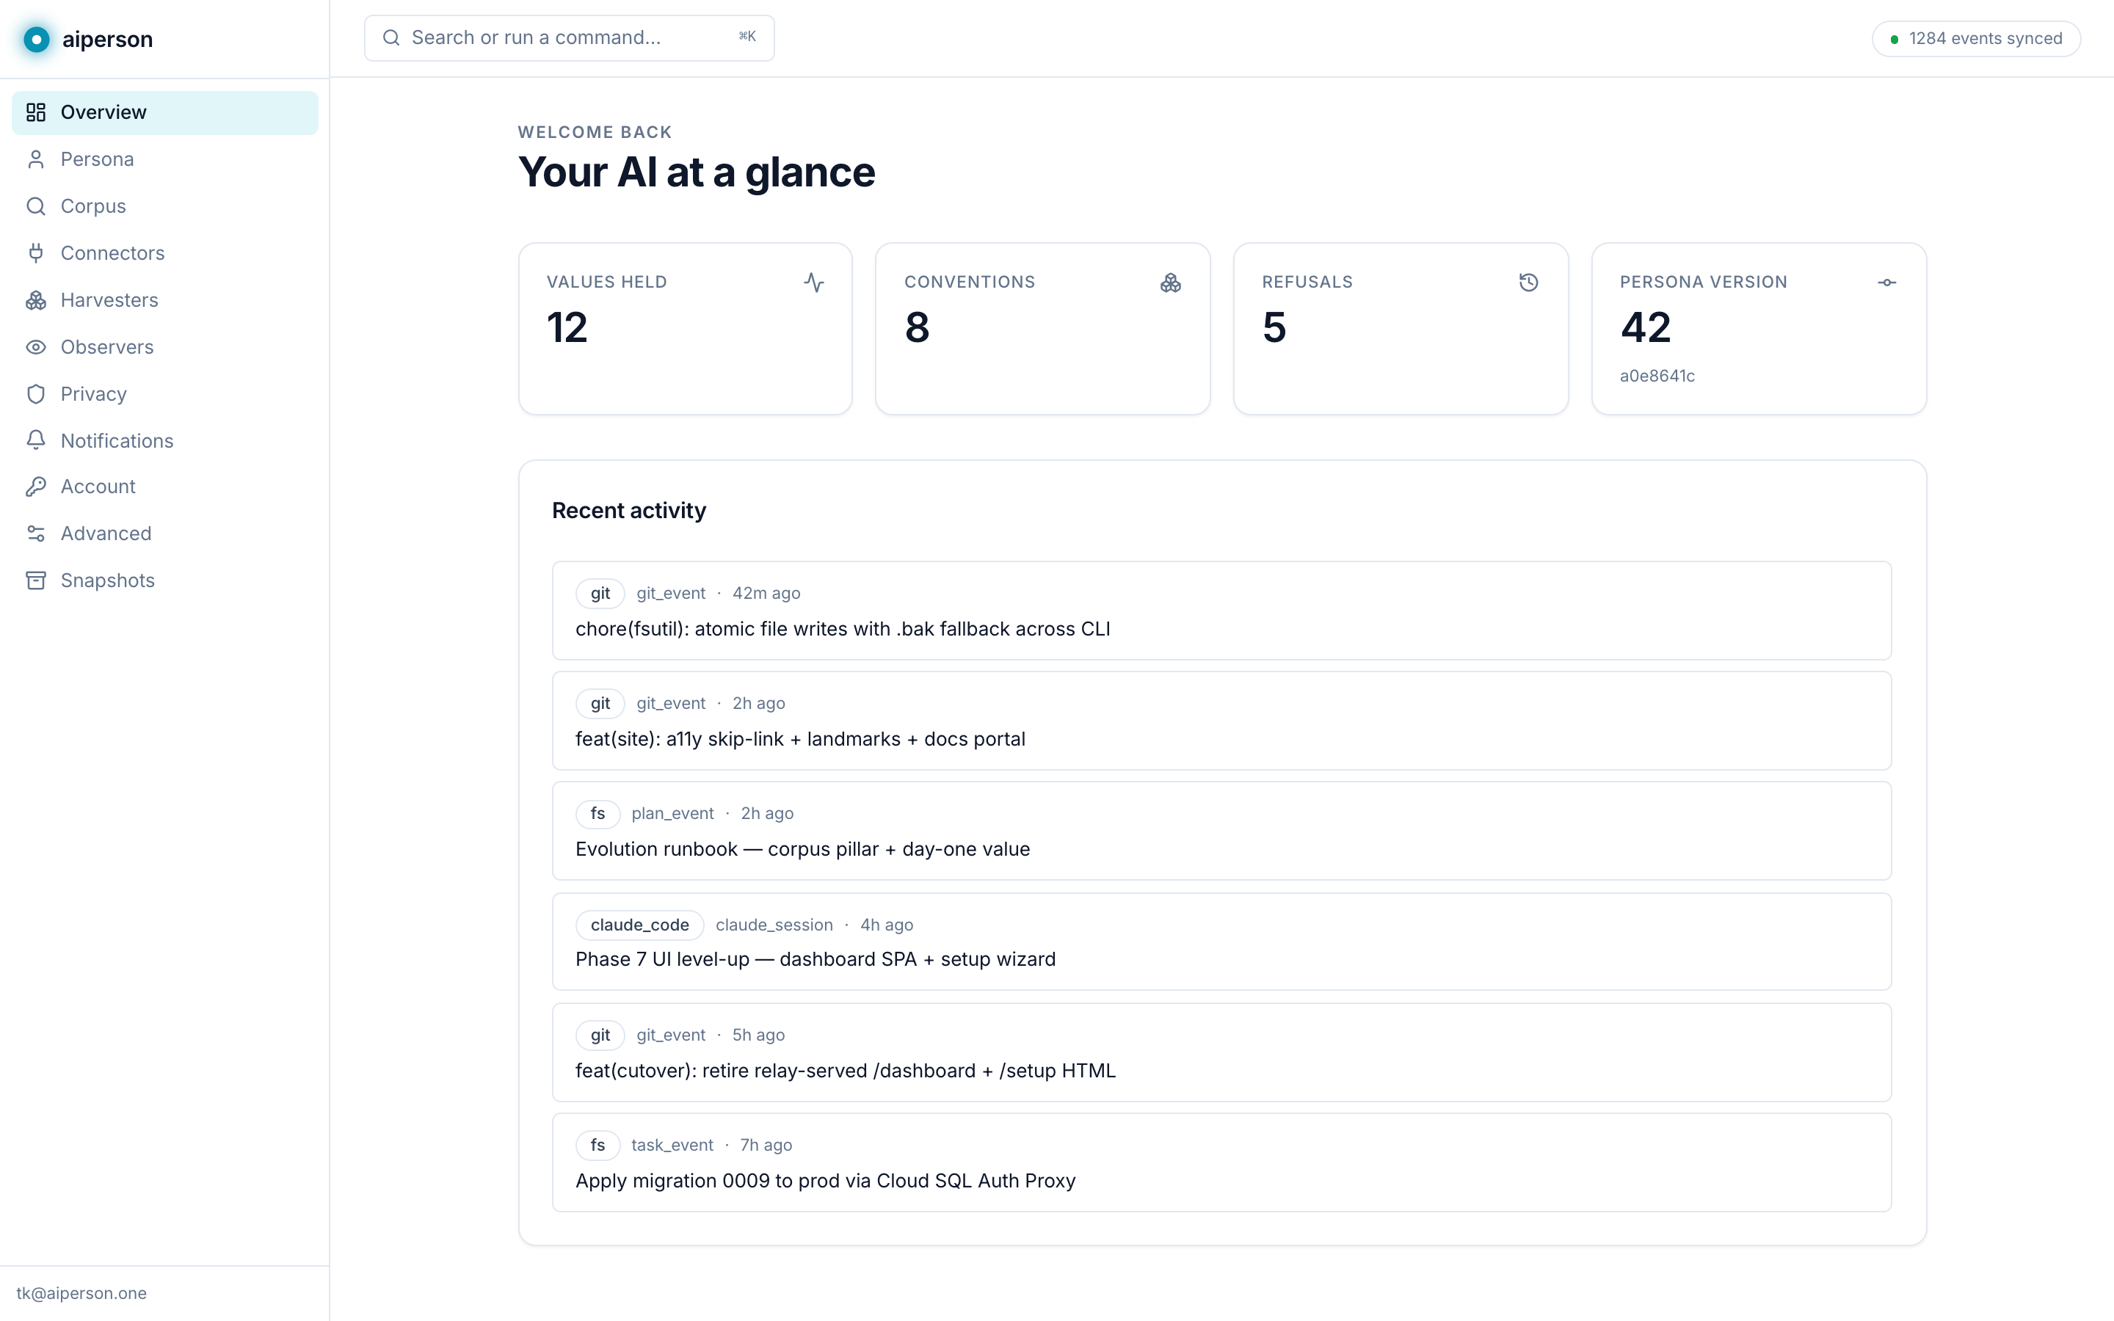The image size is (2114, 1321).
Task: Click the 7h ago timestamp
Action: pos(766,1146)
